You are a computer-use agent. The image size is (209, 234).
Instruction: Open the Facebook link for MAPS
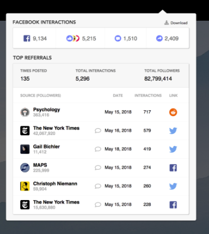click(173, 168)
